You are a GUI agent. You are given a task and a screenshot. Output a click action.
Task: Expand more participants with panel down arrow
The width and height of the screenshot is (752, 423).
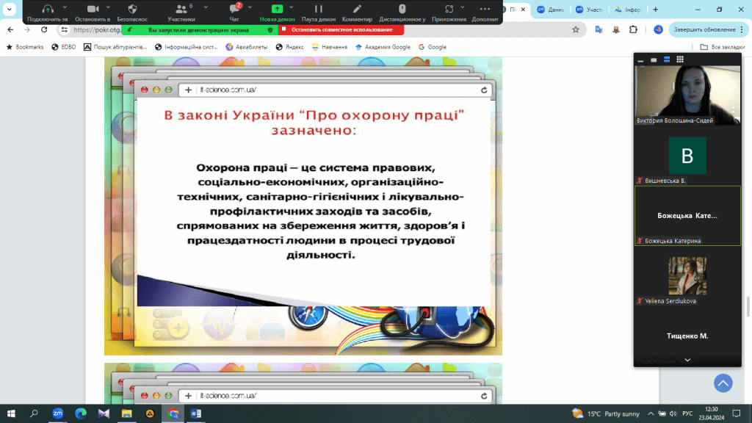coord(687,360)
